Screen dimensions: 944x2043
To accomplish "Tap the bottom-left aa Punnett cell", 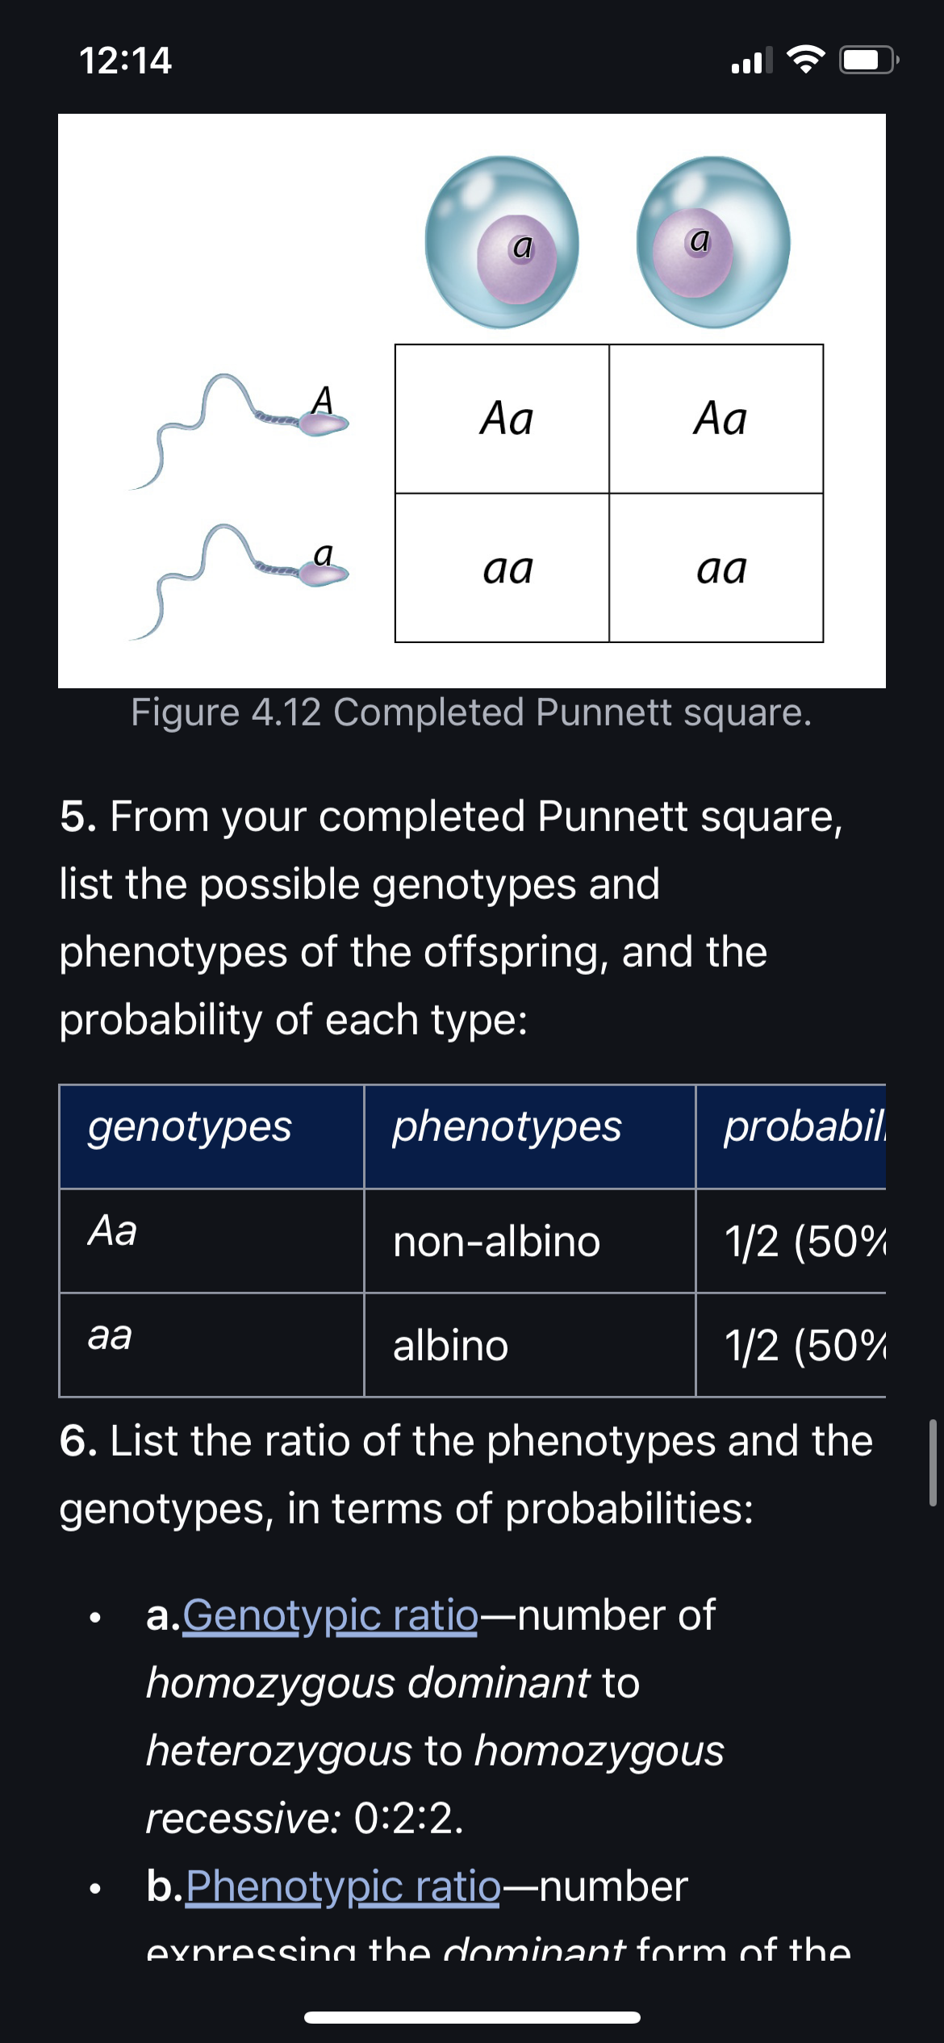I will [x=502, y=568].
